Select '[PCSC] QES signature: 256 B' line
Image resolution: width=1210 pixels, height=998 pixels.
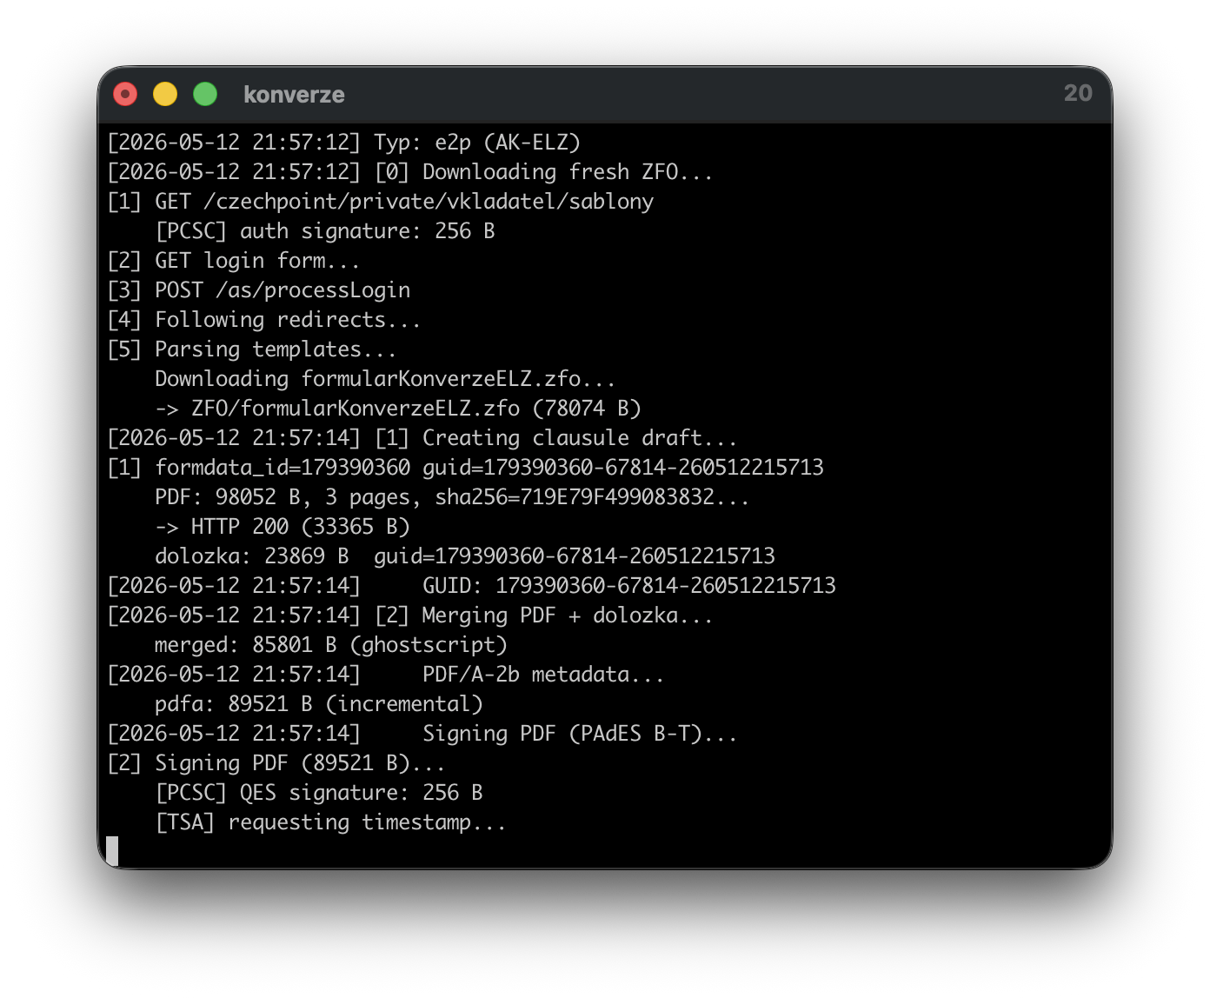319,793
